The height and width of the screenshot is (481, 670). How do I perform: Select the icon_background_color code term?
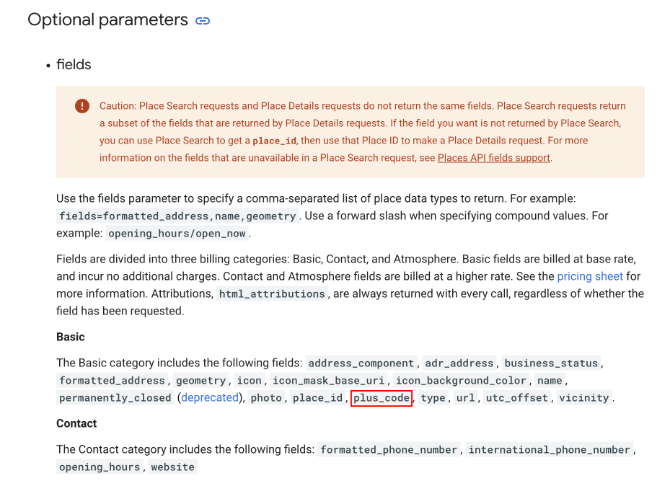(461, 381)
